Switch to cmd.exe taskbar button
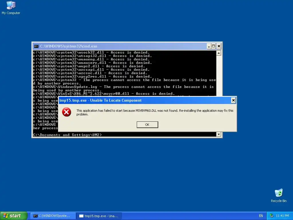The height and width of the screenshot is (220, 293). click(x=53, y=216)
